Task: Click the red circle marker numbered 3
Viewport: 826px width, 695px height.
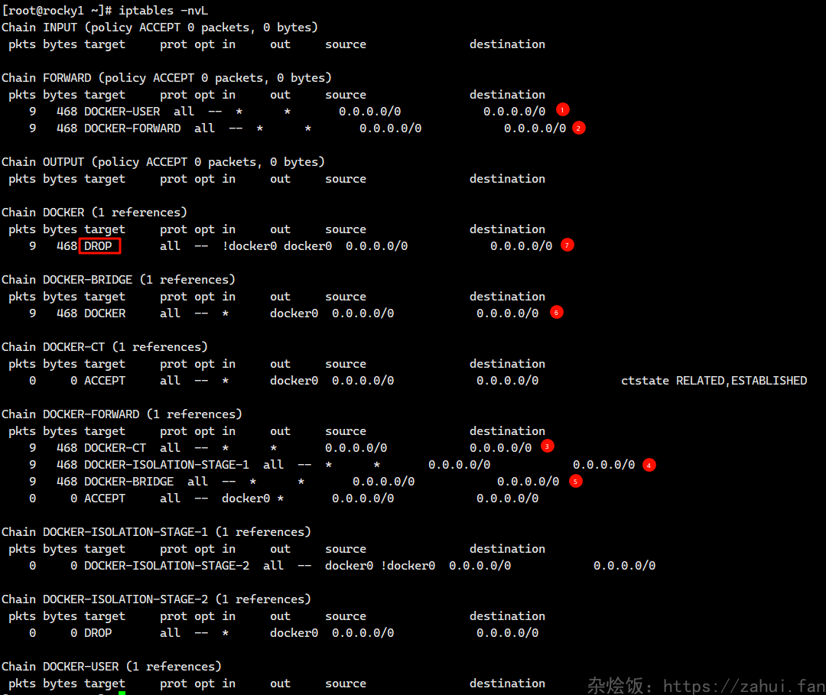Action: tap(547, 446)
